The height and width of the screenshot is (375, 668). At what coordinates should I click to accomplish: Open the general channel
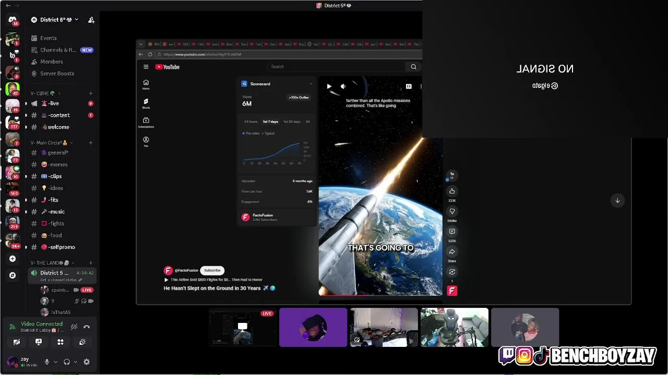click(63, 153)
